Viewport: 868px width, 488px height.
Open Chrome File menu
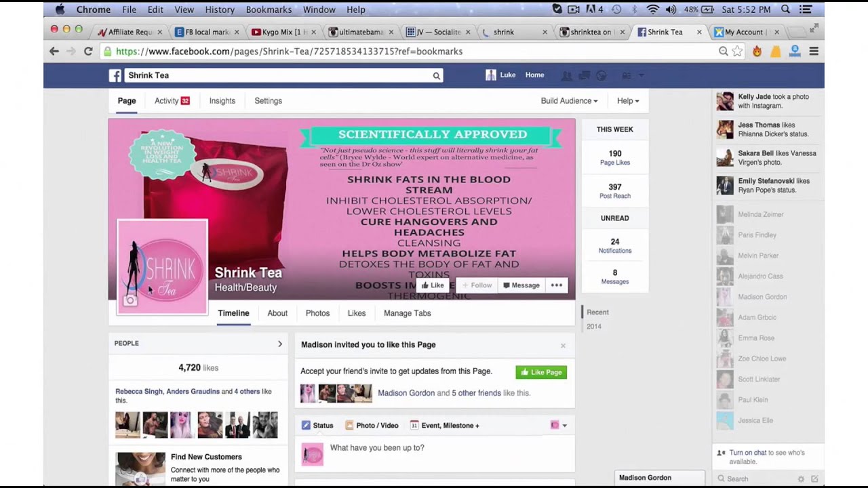(x=129, y=9)
